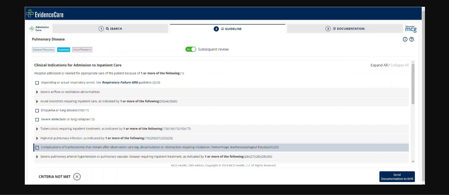Viewport: 449px width, 195px height.
Task: Click CRITERIA NOT MET label
Action: (x=55, y=177)
